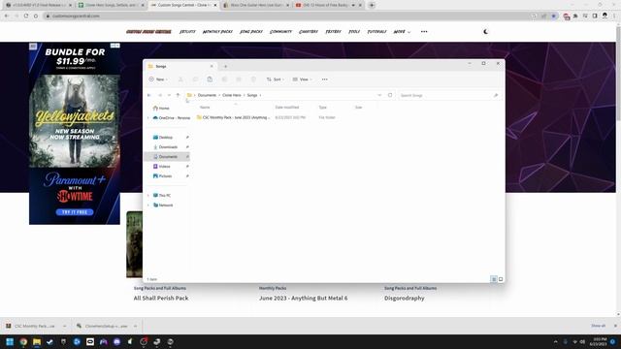Open Chrome from the taskbar
This screenshot has height=349, width=621.
[x=23, y=342]
